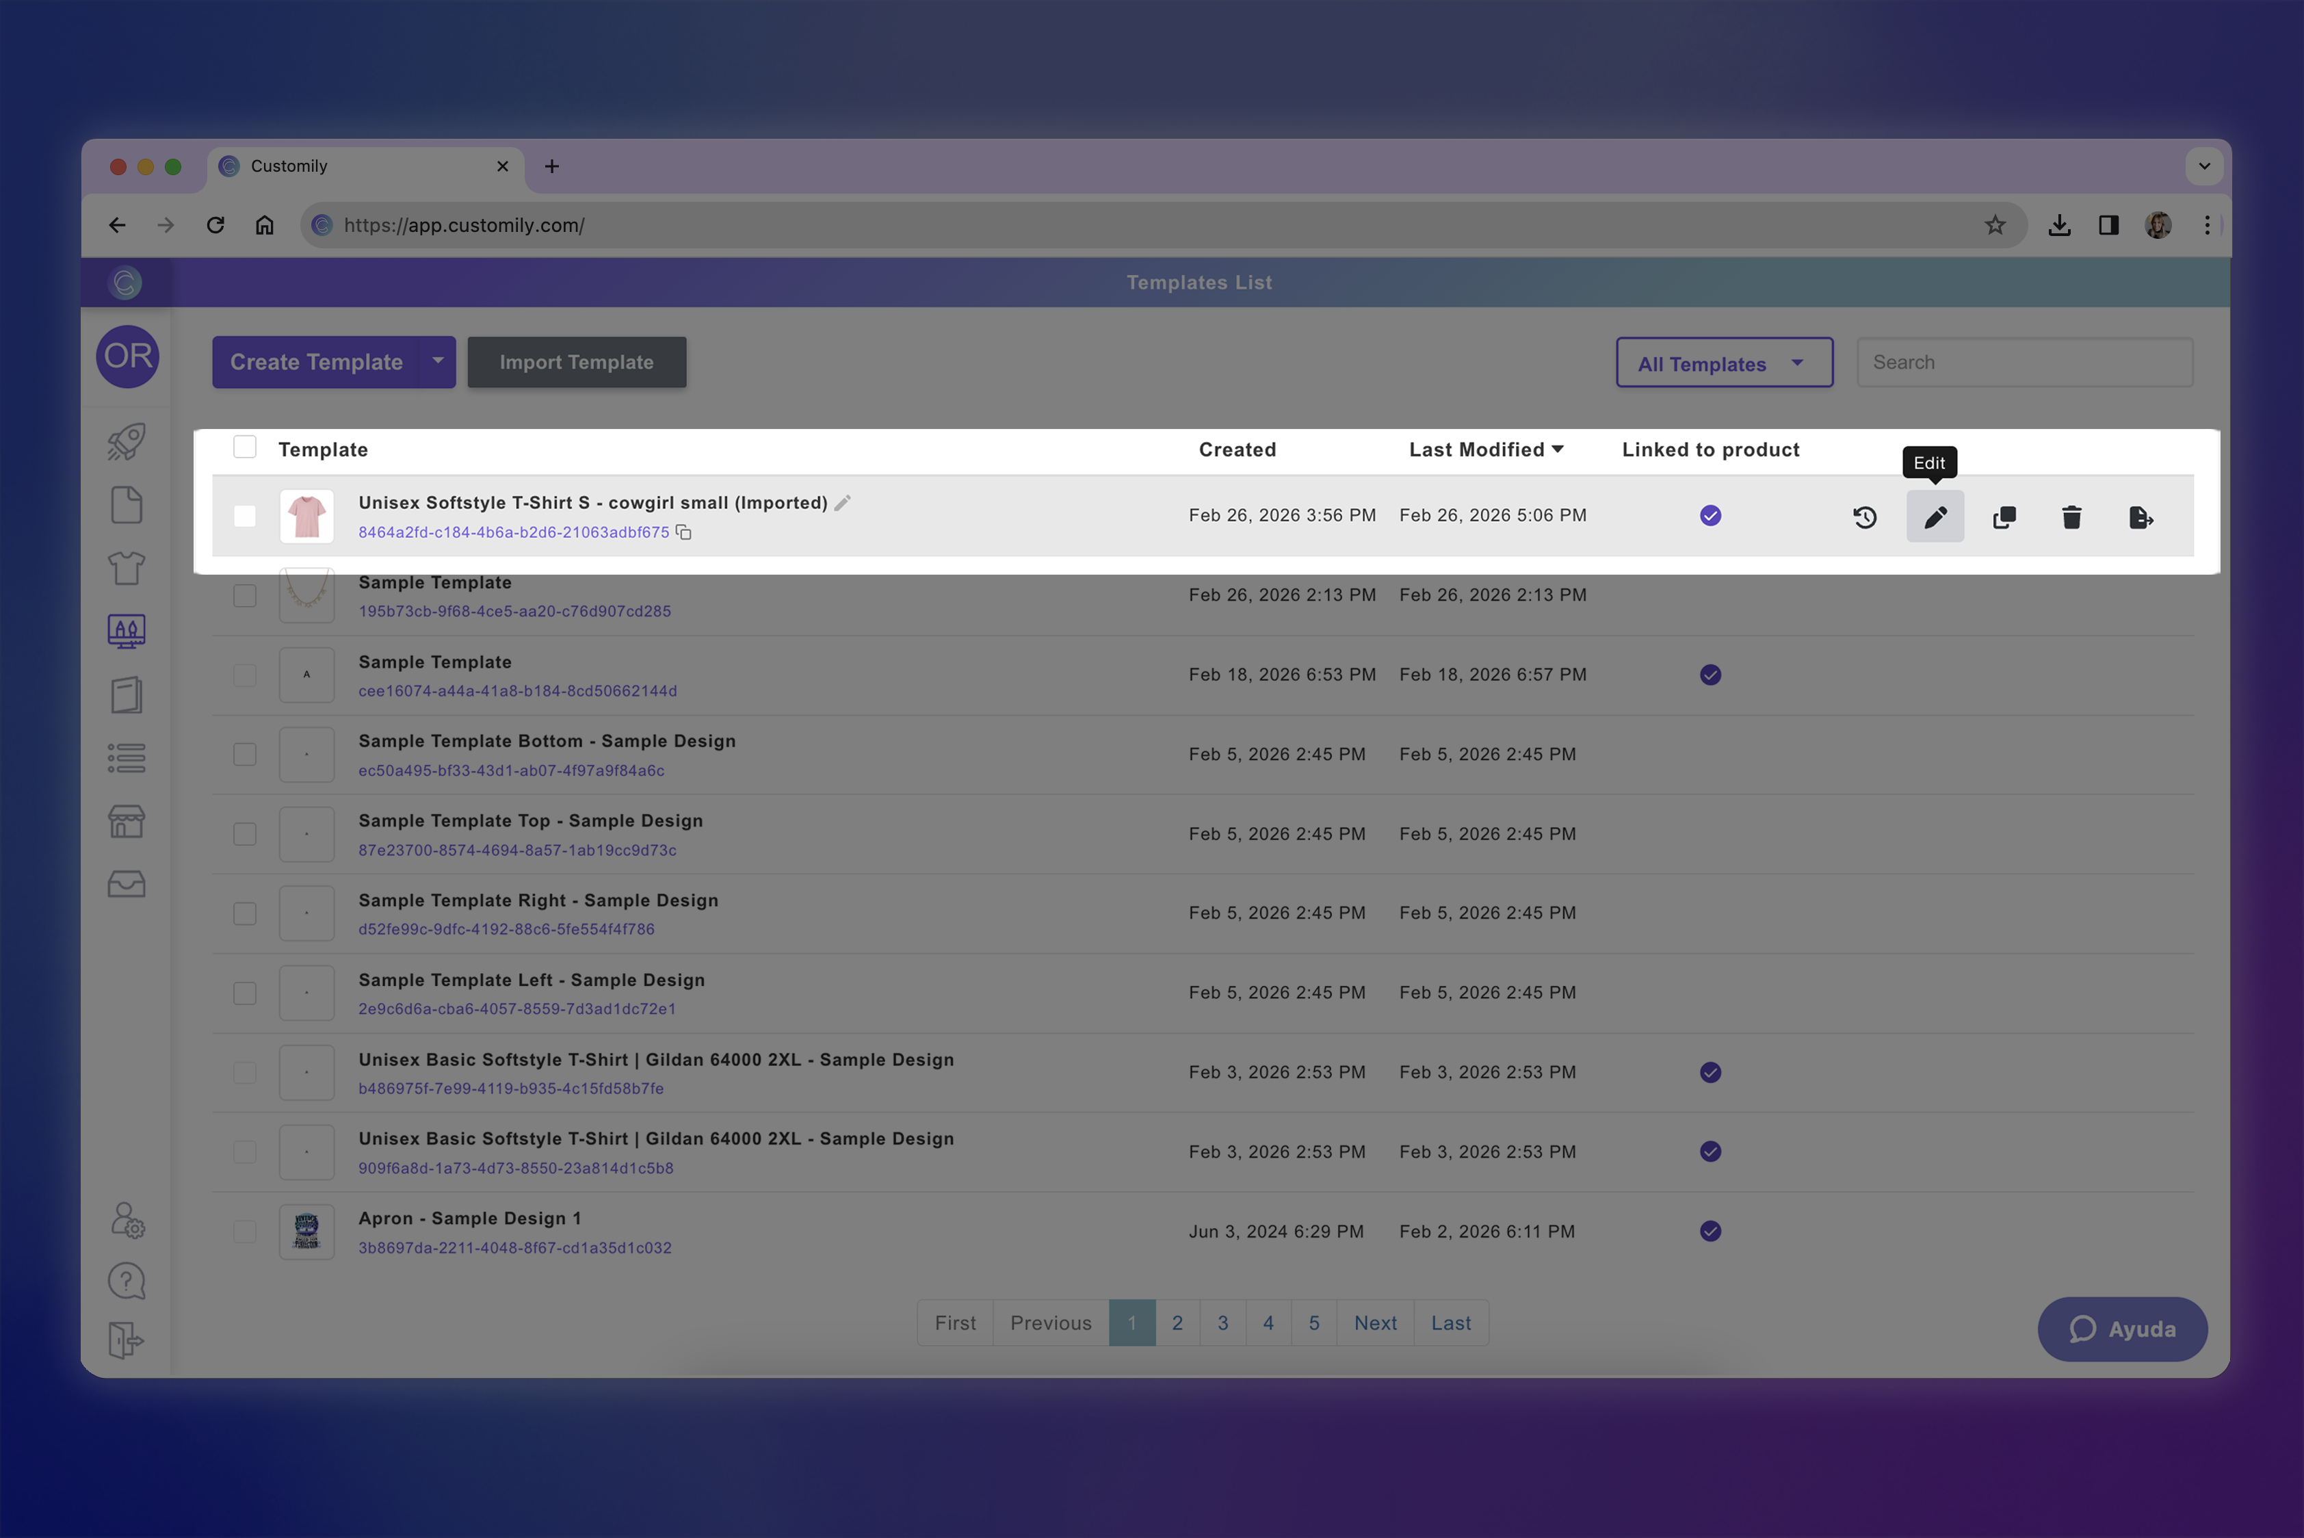Check the cowgirl small template checkbox
Screen dimensions: 2304x1538
(x=244, y=516)
